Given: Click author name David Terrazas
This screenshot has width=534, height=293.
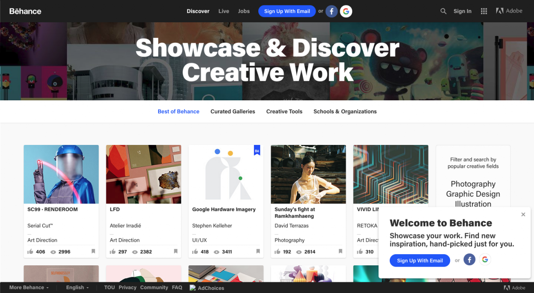Looking at the screenshot, I should (x=292, y=226).
